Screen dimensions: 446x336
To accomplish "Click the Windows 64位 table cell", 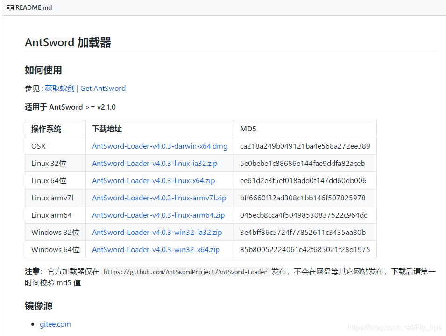I will 56,250.
